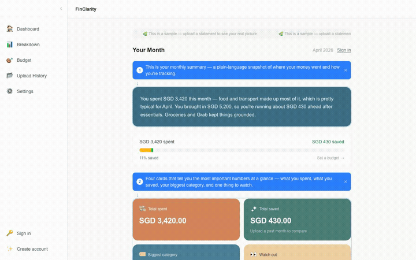The width and height of the screenshot is (416, 260).
Task: Open the Biggest category card
Action: [x=186, y=252]
